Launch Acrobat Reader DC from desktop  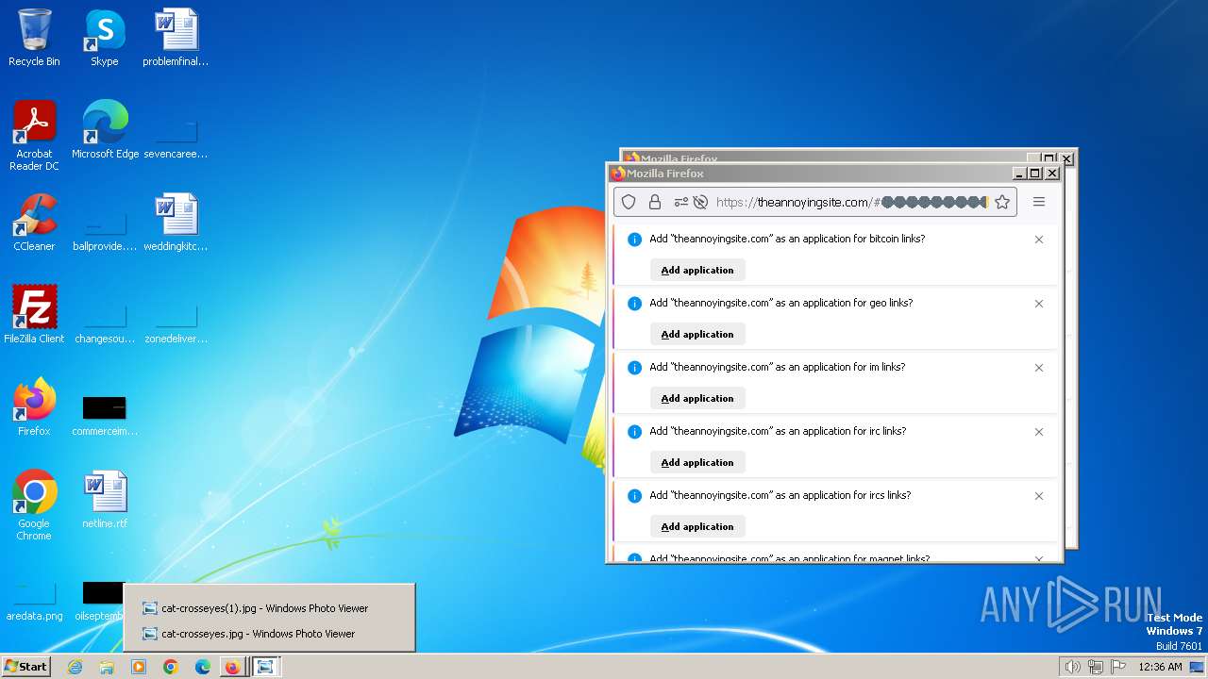pyautogui.click(x=34, y=135)
